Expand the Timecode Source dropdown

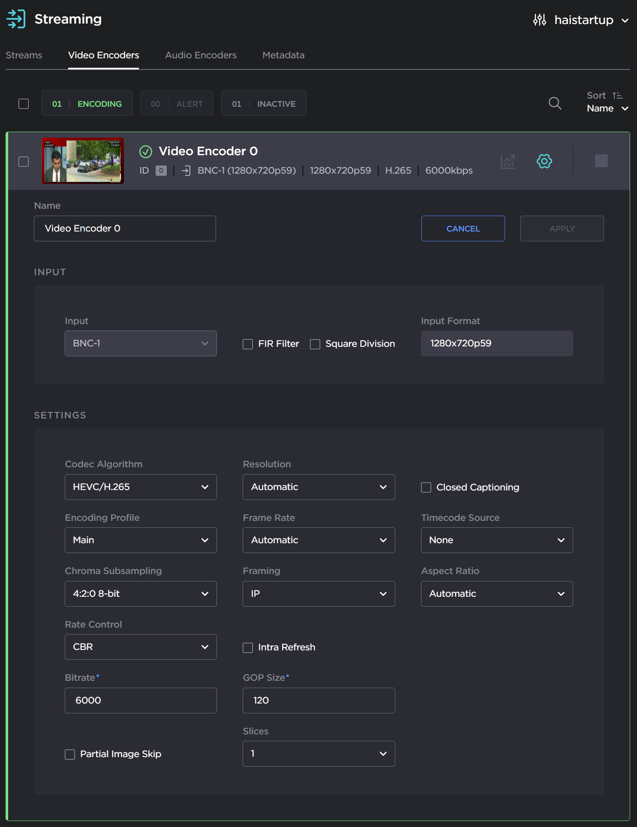click(x=496, y=540)
